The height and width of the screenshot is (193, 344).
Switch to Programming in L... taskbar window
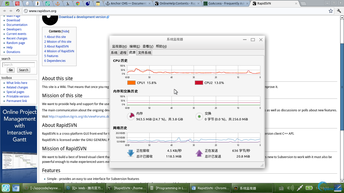coord(168,188)
